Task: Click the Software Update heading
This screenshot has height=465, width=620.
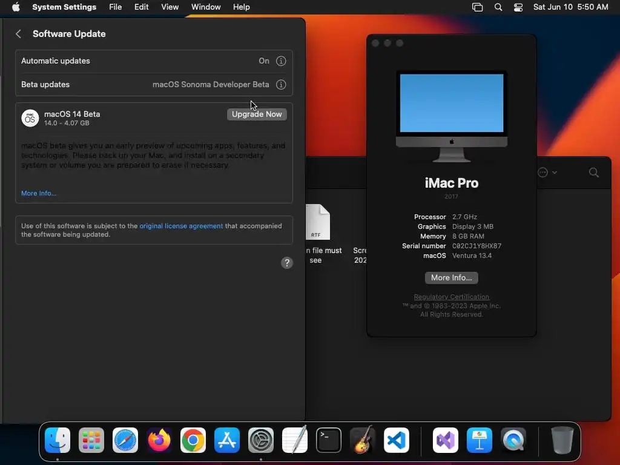Action: [x=69, y=34]
